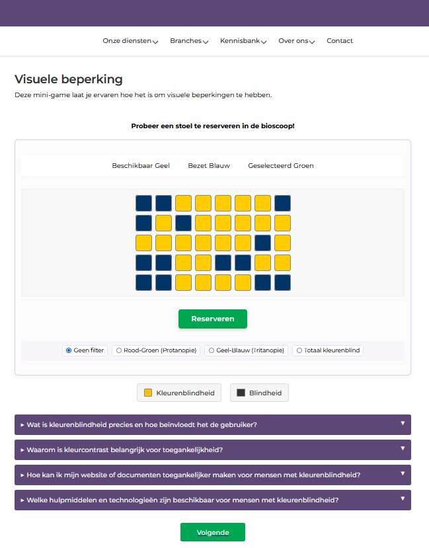This screenshot has width=429, height=548.
Task: Switch to Totaal kleurenblind filter
Action: [x=299, y=350]
